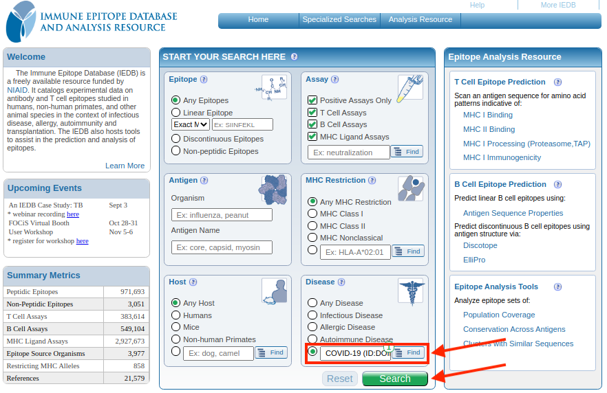
Task: Open the MHC II Binding prediction link
Action: click(x=489, y=129)
